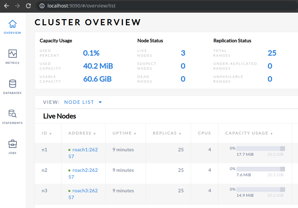Sort nodes by Uptime column
Viewport: 298px width, 208px height.
coord(124,133)
